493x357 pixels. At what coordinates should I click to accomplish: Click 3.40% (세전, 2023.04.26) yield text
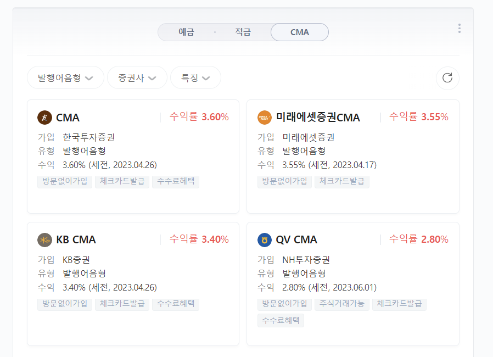click(x=110, y=287)
